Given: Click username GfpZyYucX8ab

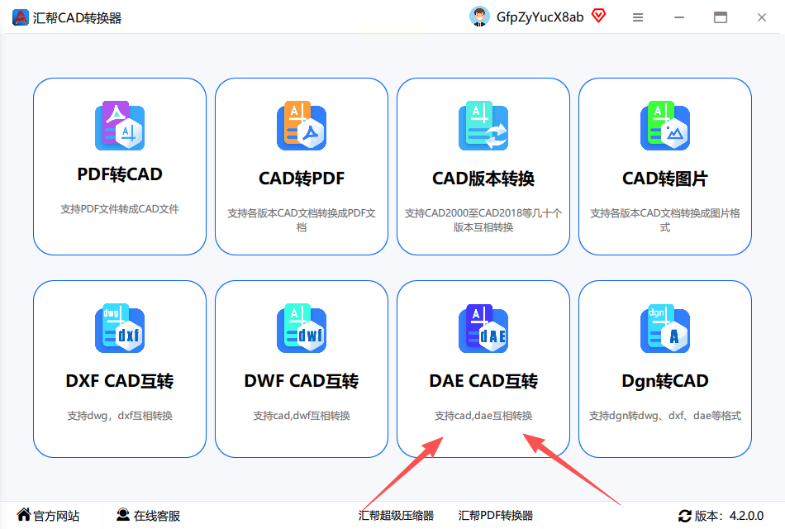Looking at the screenshot, I should coord(540,17).
